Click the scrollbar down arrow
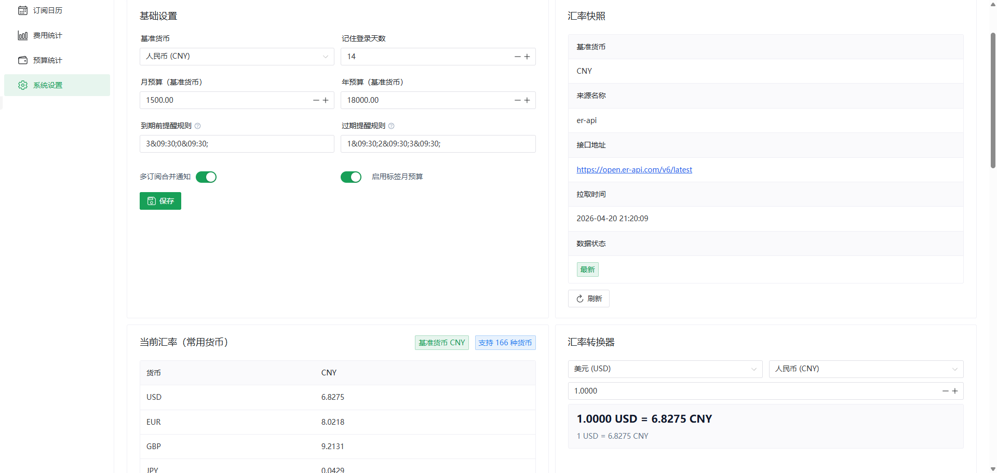This screenshot has height=473, width=997. click(993, 469)
